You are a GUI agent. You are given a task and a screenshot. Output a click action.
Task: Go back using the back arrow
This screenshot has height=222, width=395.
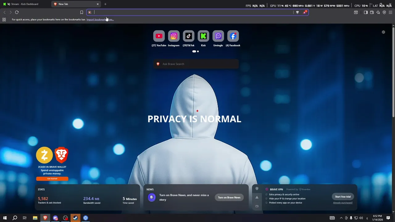click(4, 12)
